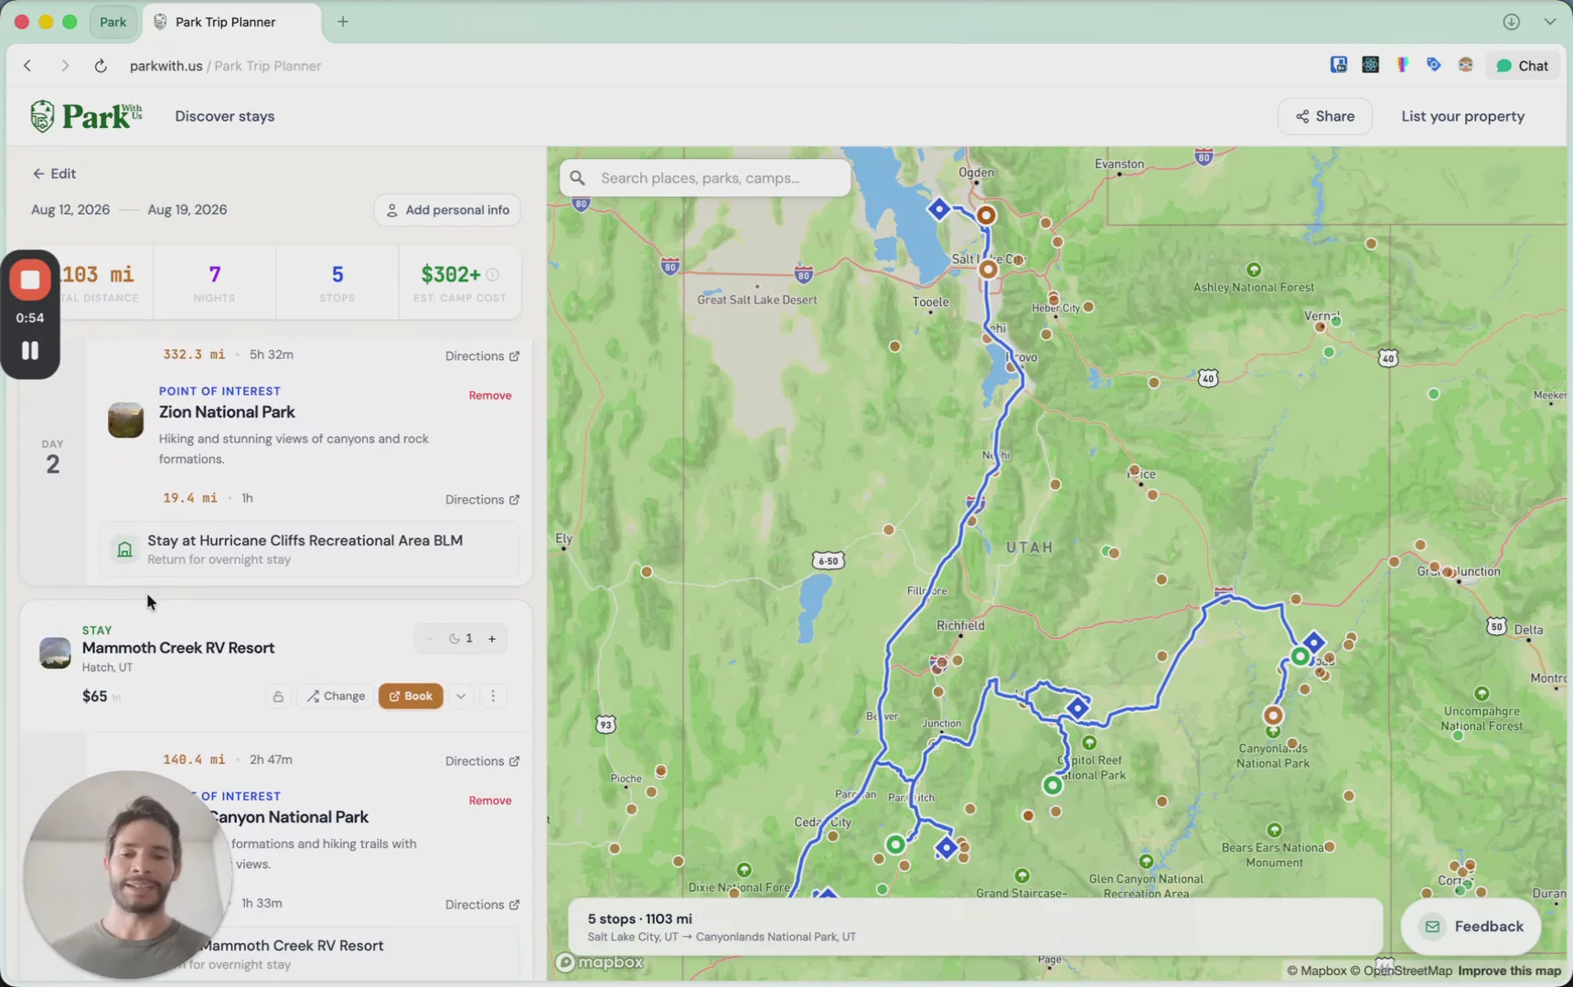
Task: Click orange stop marker at Salt Lake City
Action: (x=988, y=270)
